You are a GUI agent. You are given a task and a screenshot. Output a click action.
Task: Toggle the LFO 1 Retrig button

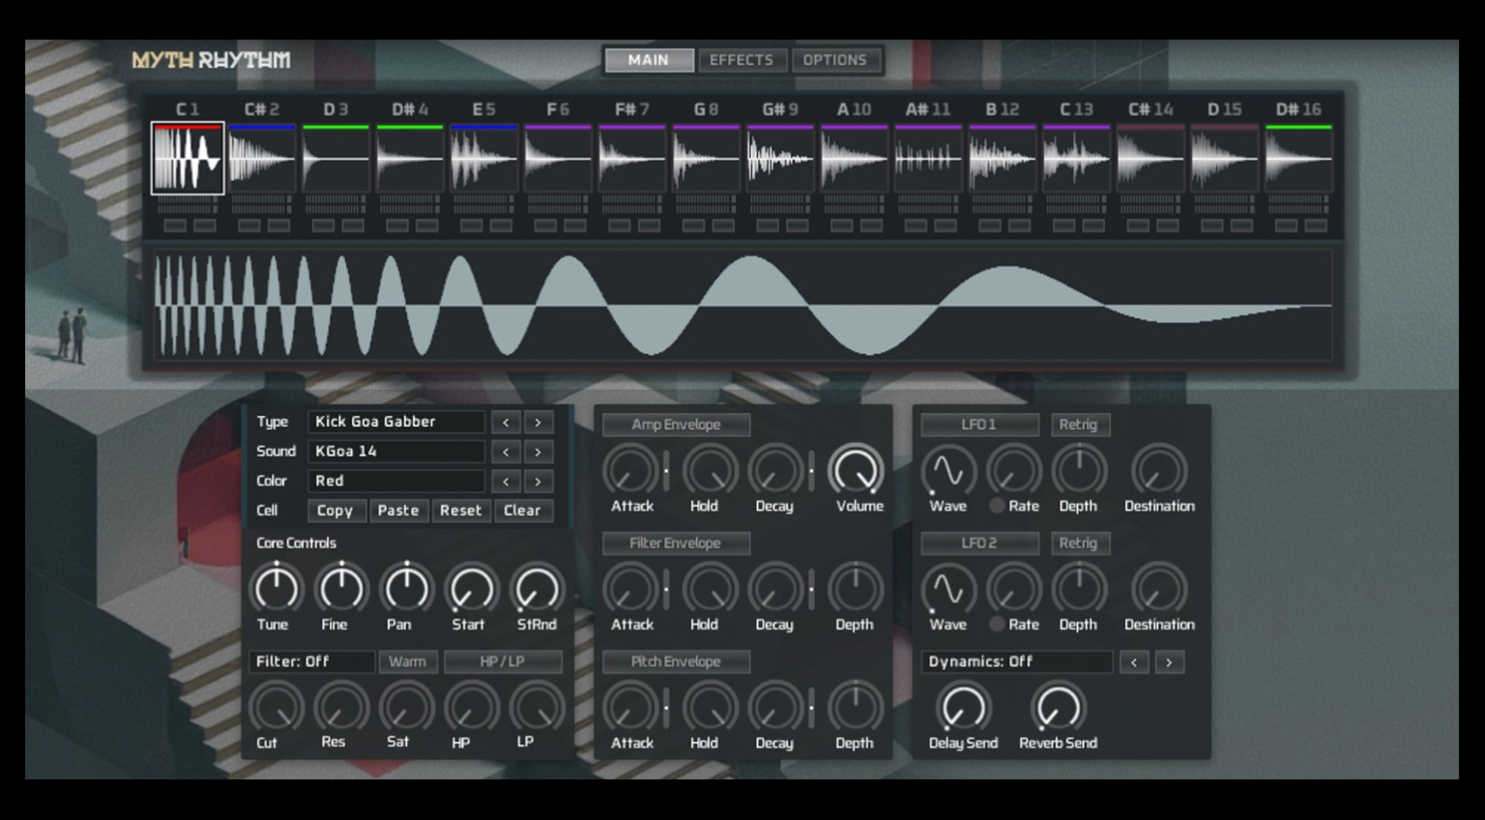coord(1079,425)
